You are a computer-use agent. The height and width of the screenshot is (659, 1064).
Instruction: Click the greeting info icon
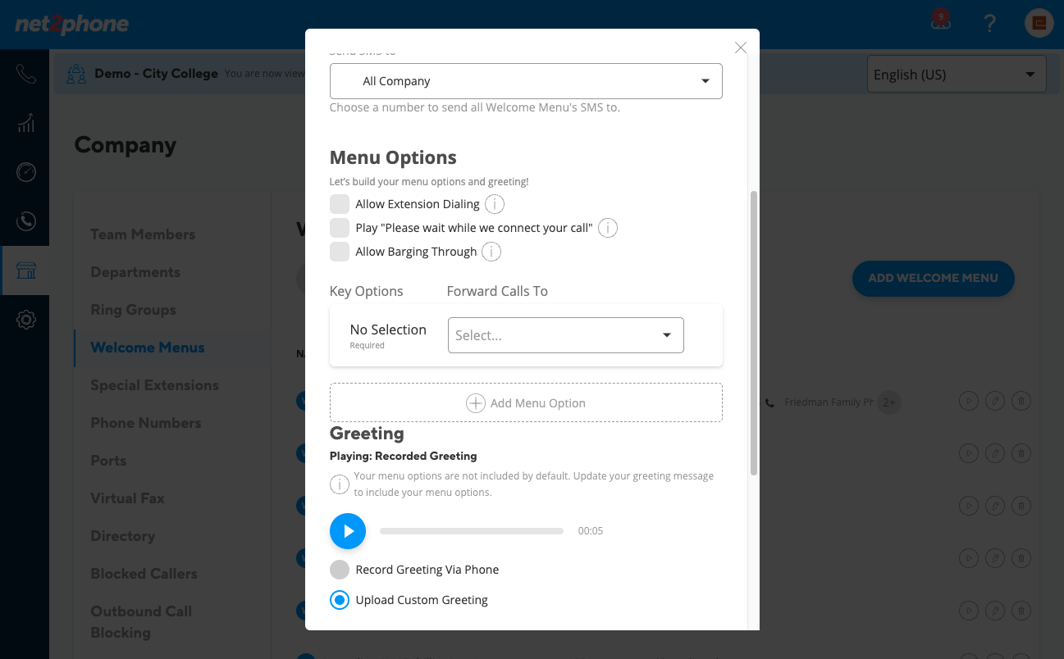(x=340, y=484)
